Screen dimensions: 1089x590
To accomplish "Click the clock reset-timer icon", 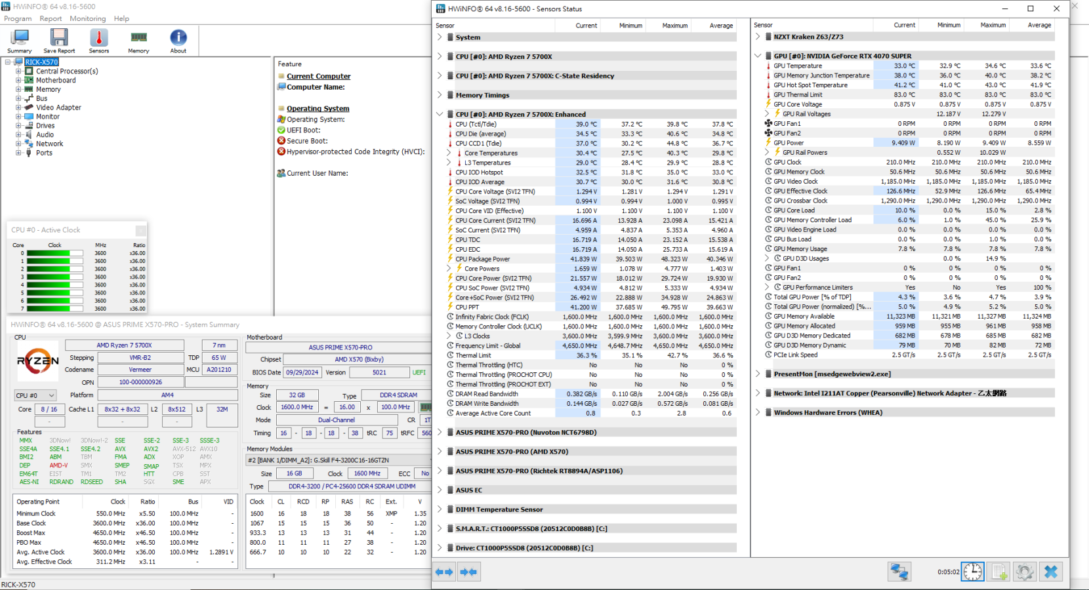I will point(972,572).
